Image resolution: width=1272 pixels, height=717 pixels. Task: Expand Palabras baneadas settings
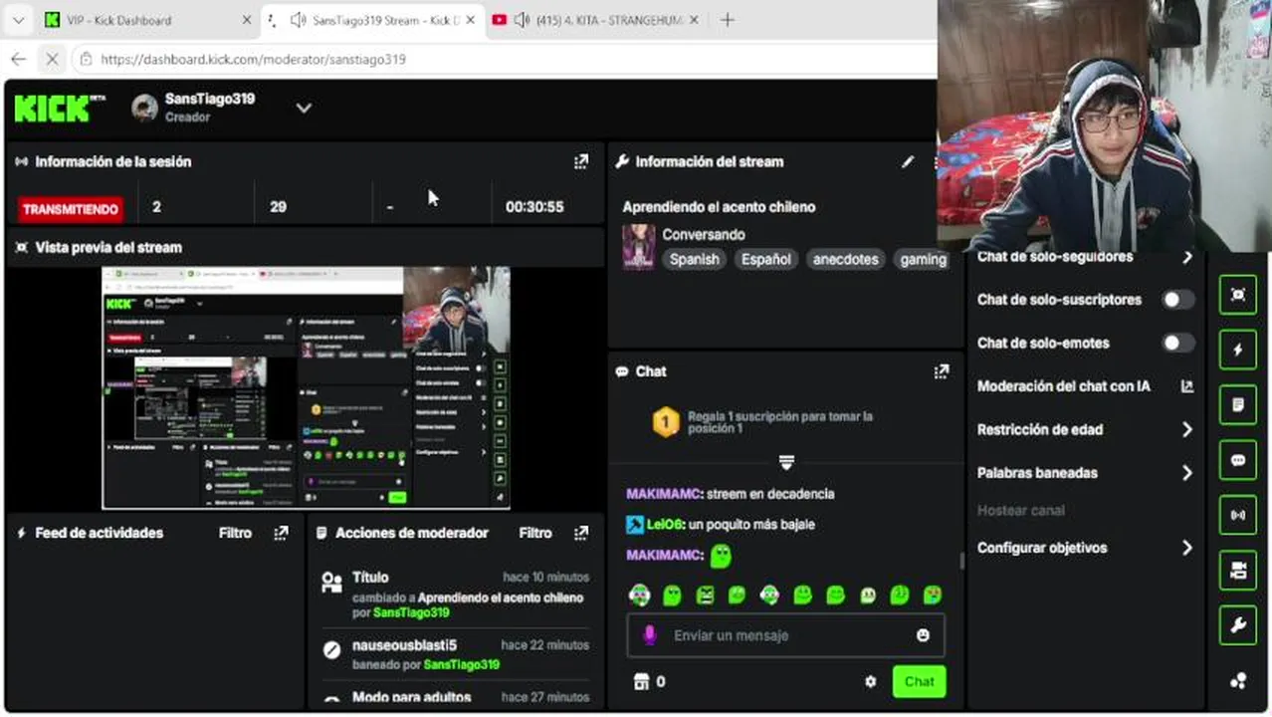coord(1186,473)
